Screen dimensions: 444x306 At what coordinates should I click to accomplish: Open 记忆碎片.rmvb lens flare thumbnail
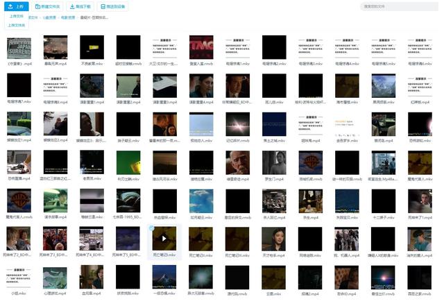click(x=238, y=124)
